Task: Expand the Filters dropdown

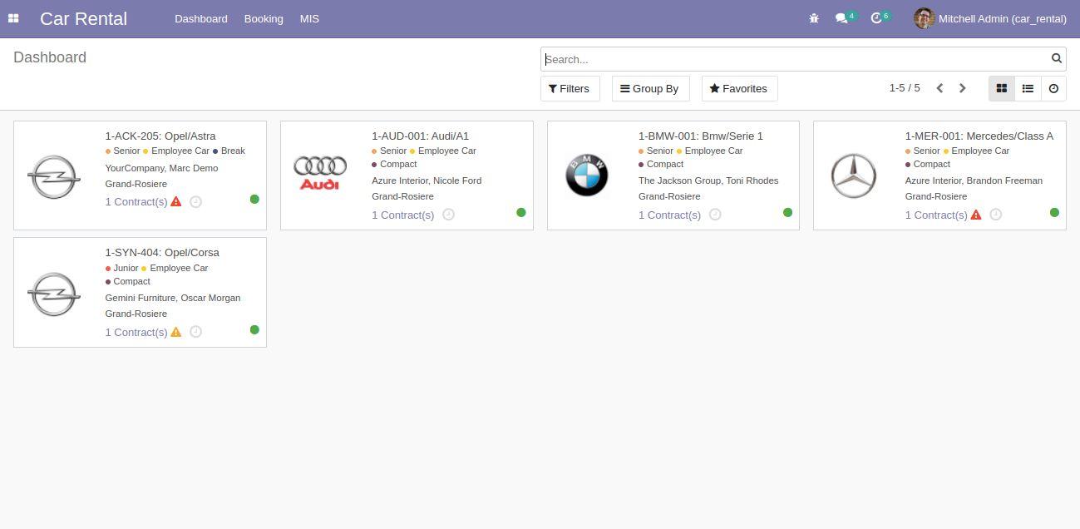Action: coord(570,88)
